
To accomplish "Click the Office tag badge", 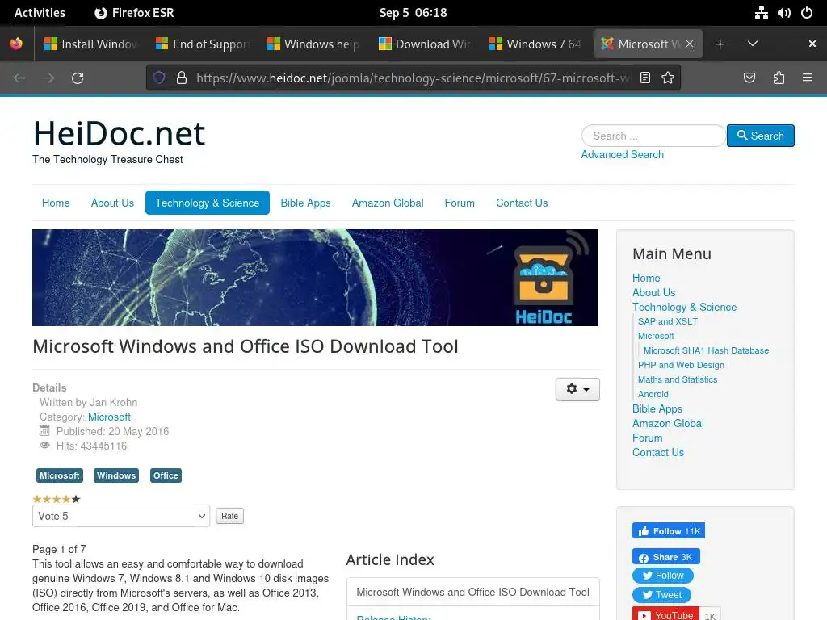I will [166, 475].
